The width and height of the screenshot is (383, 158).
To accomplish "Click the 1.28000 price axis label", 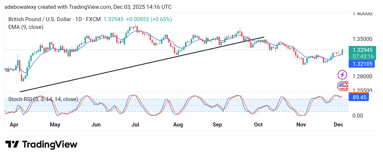I will point(362,76).
